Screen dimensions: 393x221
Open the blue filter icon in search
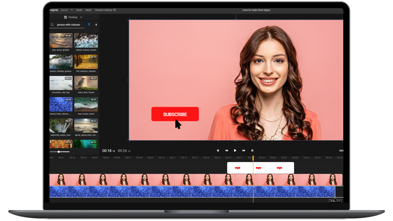[x=89, y=25]
